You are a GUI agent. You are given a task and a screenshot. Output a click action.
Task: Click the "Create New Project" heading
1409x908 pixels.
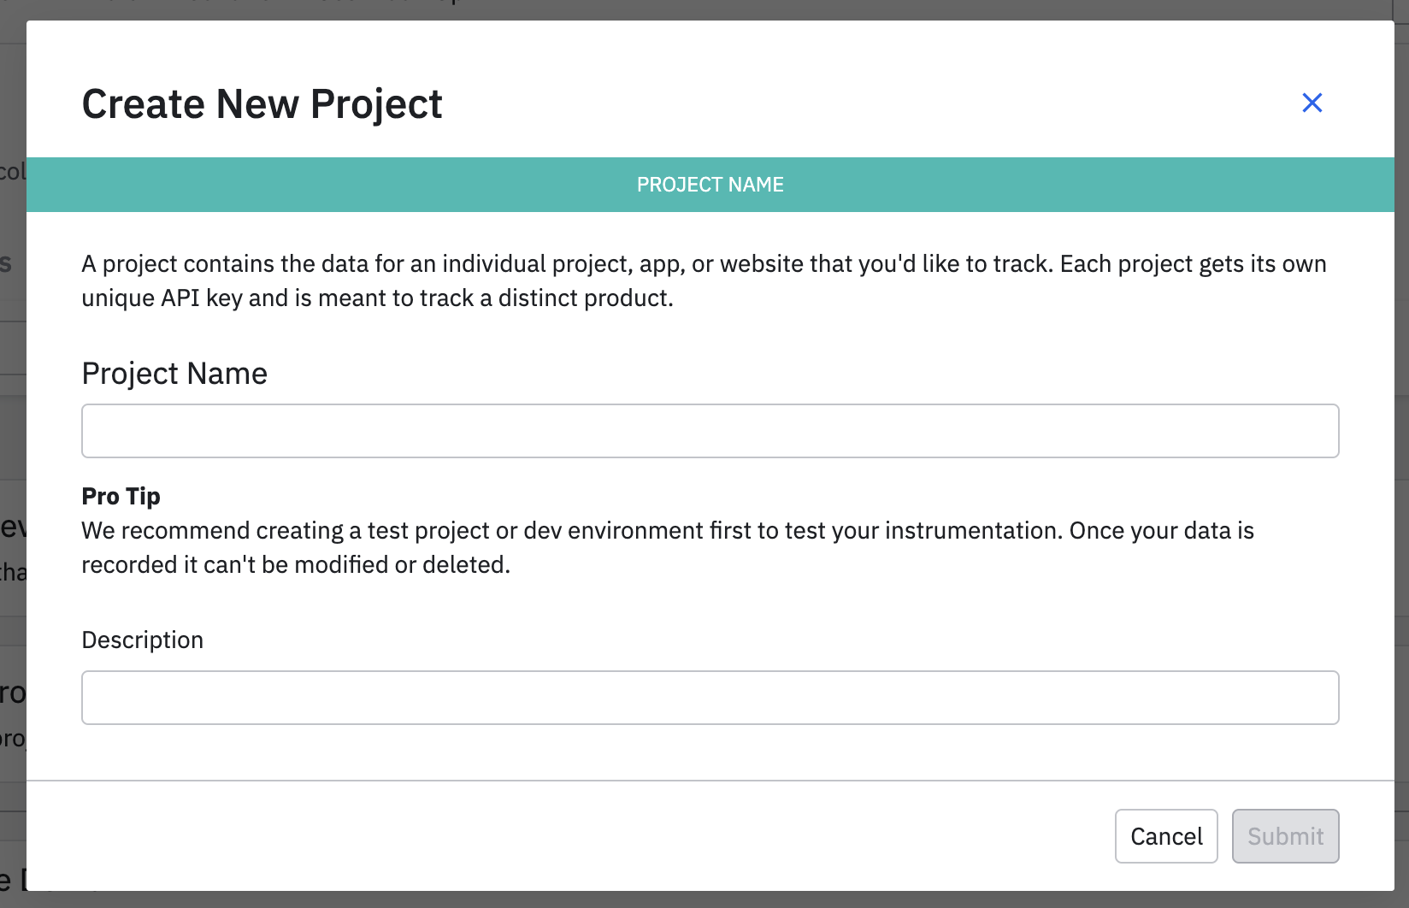(262, 104)
